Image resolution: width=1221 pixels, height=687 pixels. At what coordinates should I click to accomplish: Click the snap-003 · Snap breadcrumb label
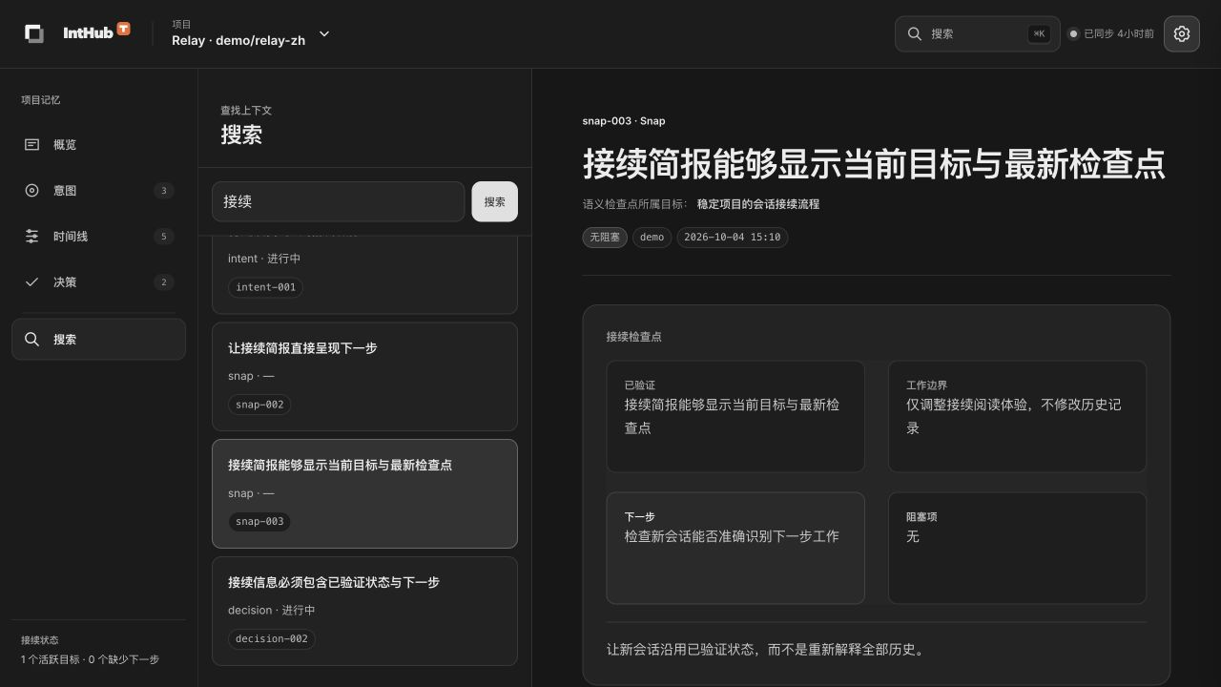click(624, 121)
